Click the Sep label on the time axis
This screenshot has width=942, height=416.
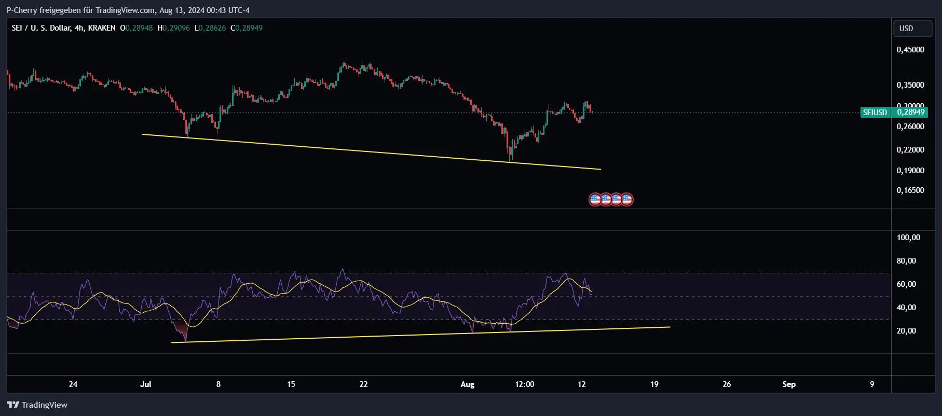coord(789,384)
